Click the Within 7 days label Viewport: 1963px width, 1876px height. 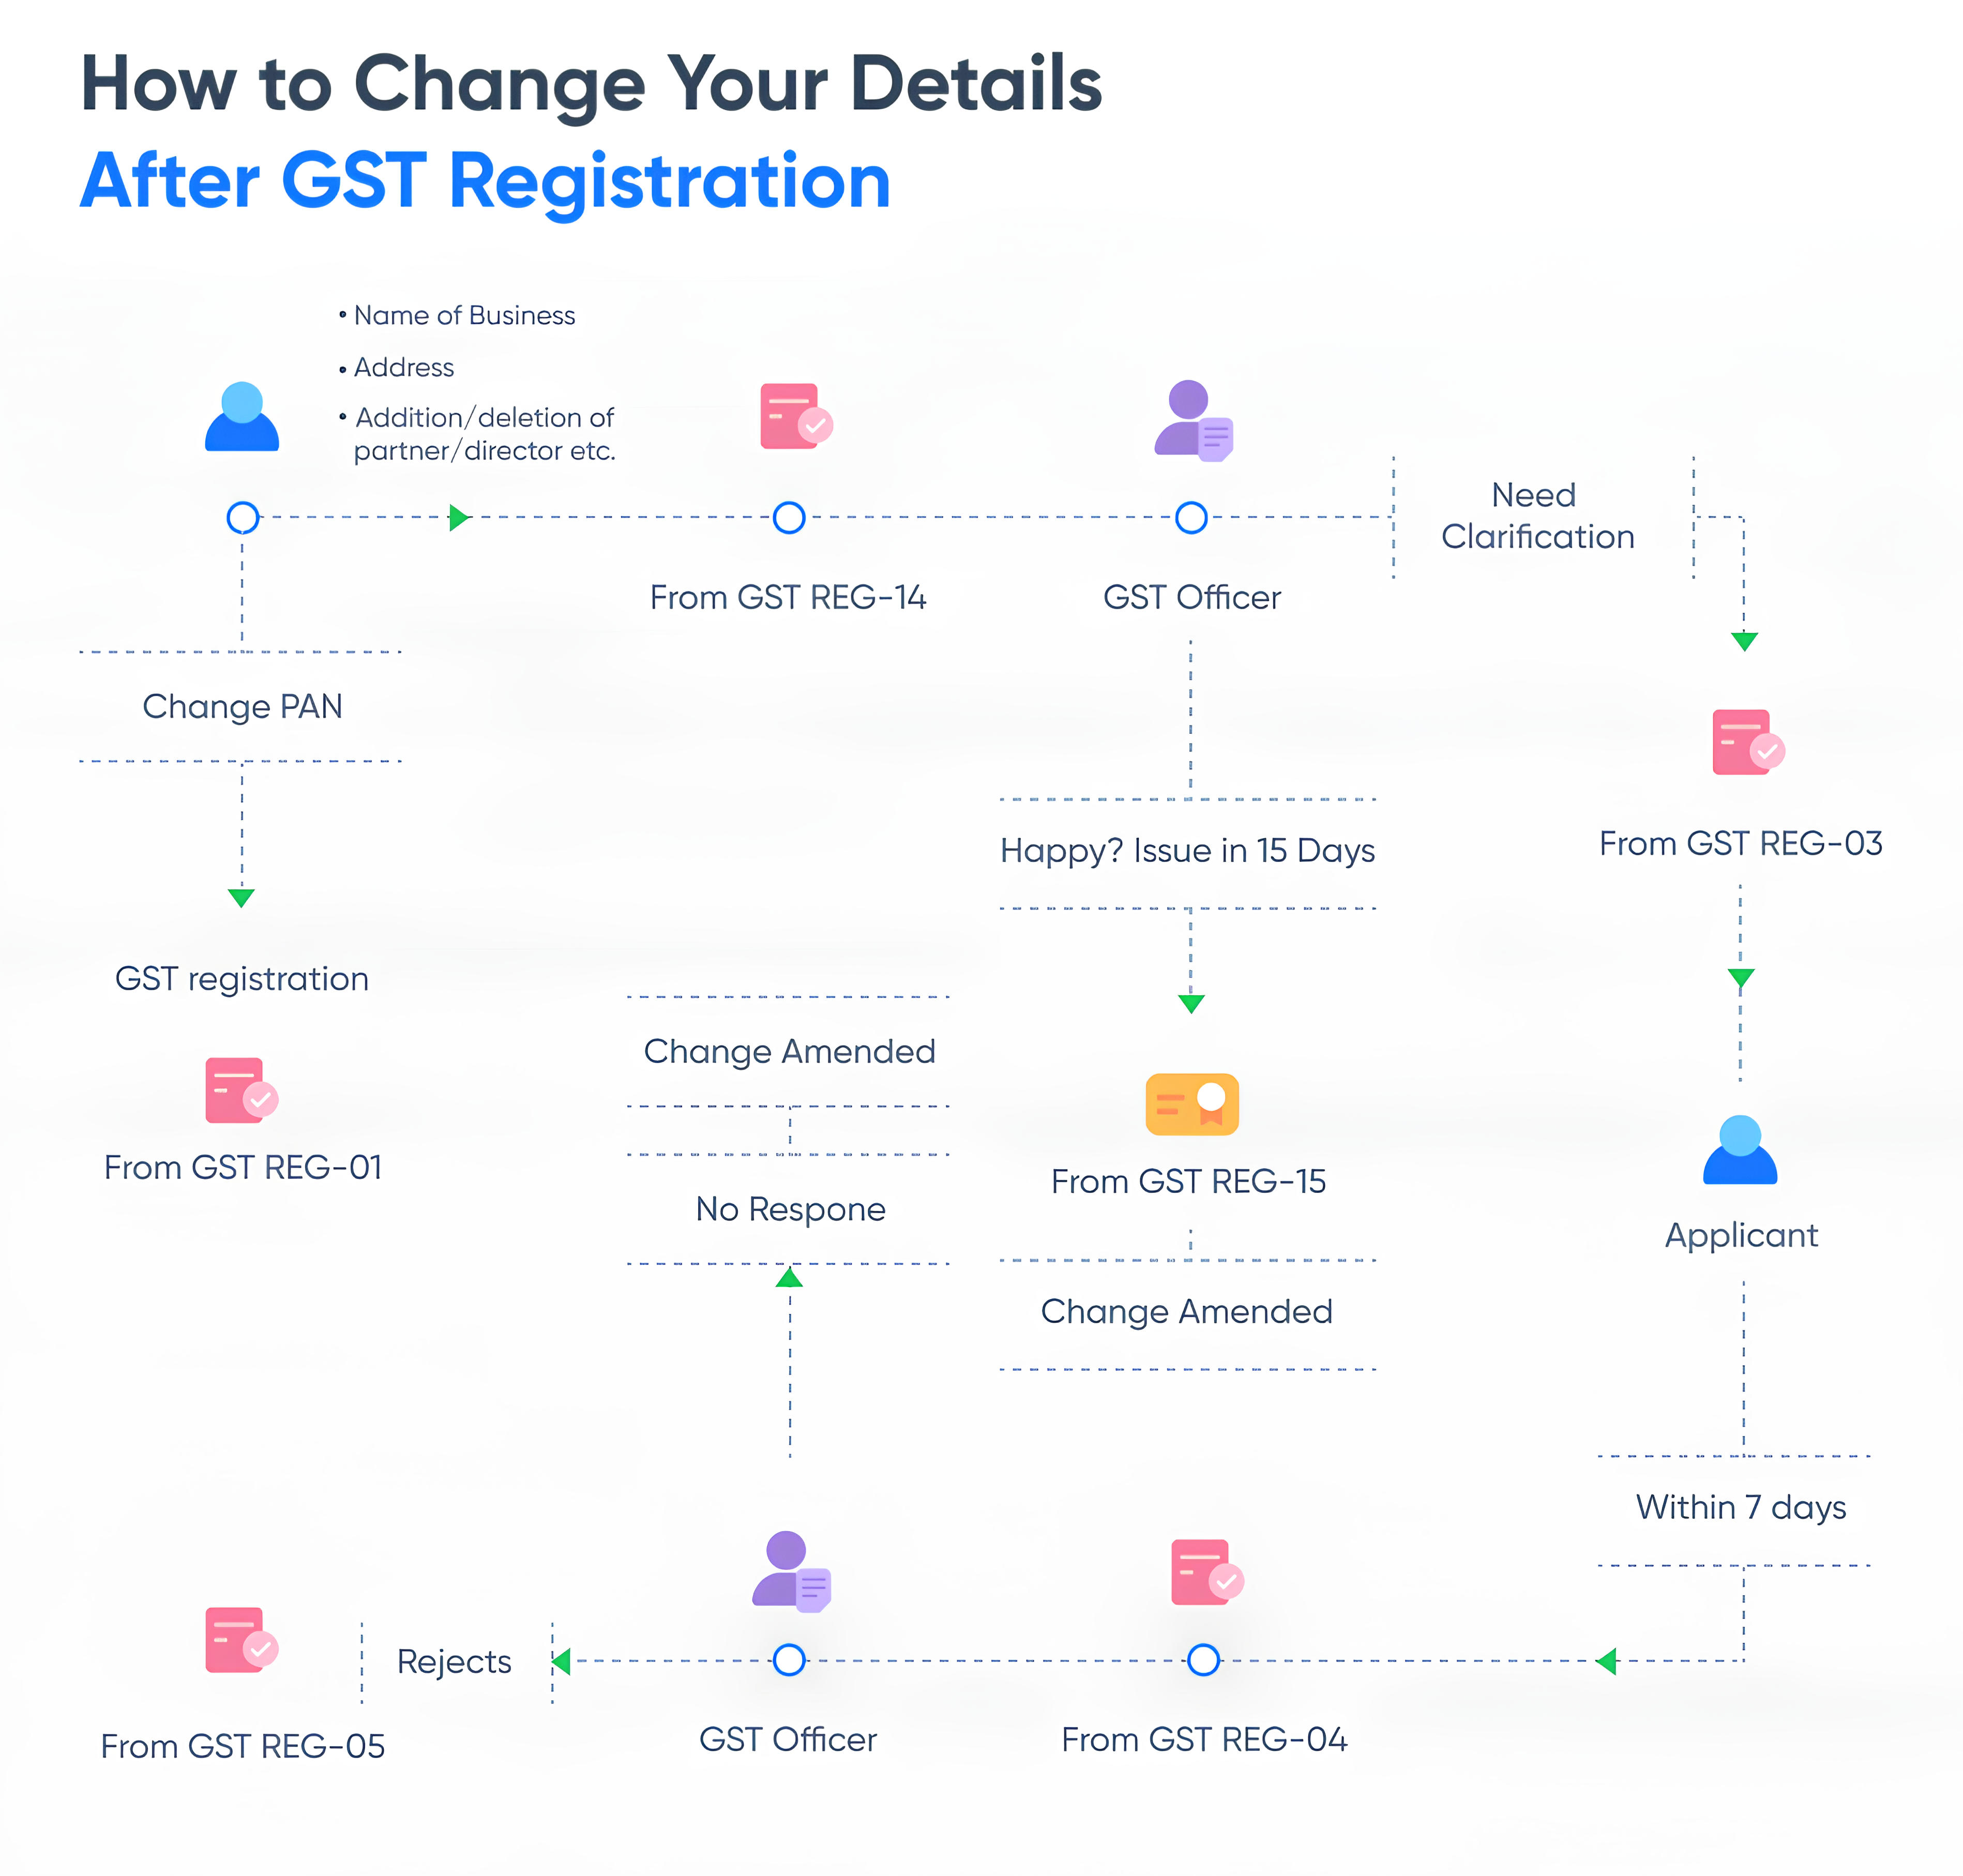[x=1740, y=1507]
